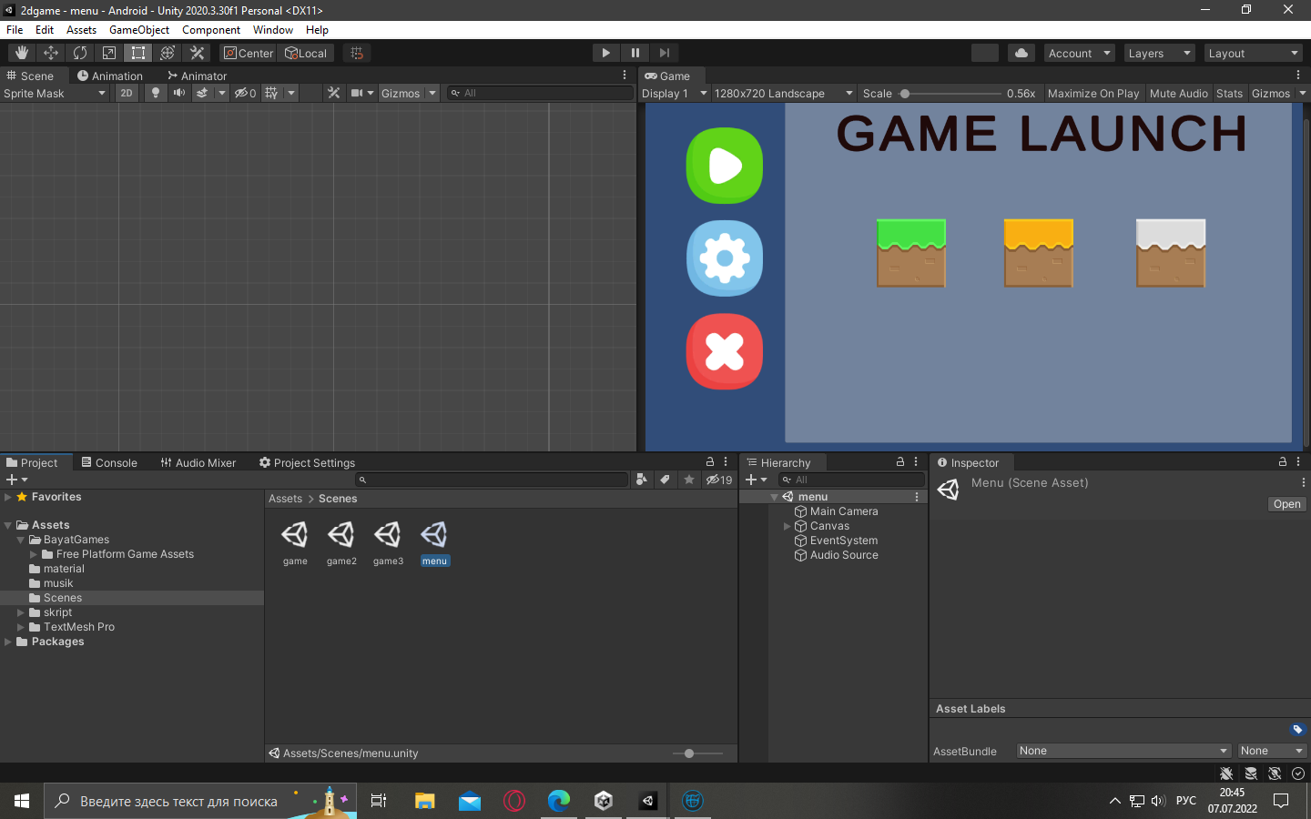
Task: Open Display 1 dropdown
Action: (675, 93)
